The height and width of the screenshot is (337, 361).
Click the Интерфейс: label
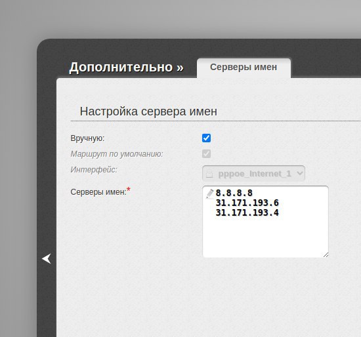(94, 170)
